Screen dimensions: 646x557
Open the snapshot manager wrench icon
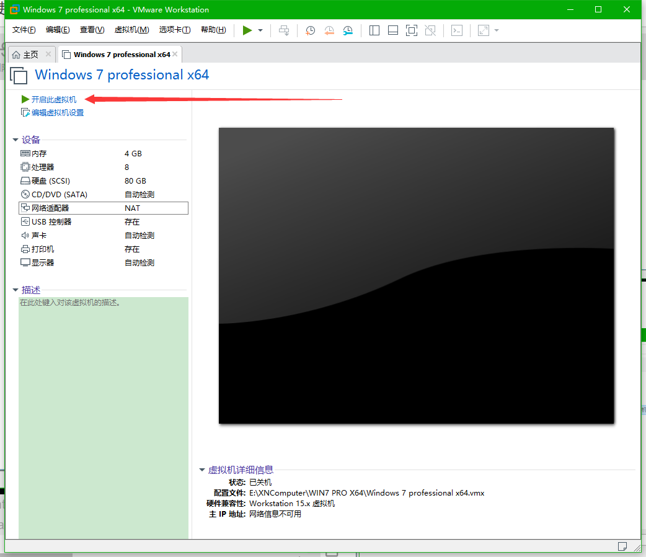348,30
